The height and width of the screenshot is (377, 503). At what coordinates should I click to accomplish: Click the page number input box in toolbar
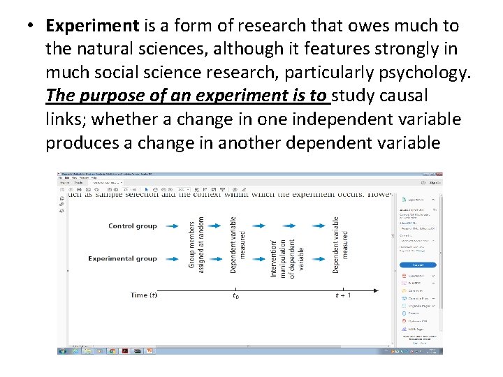(126, 190)
